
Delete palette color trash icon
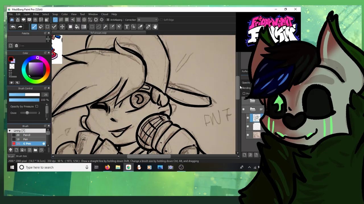(x=16, y=46)
